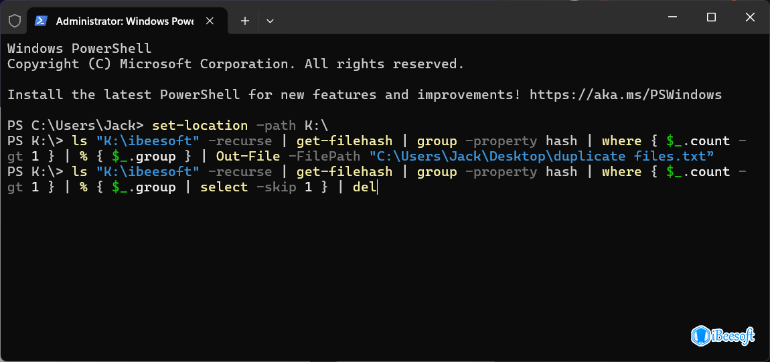Viewport: 770px width, 362px height.
Task: Minimize the terminal window
Action: pyautogui.click(x=675, y=17)
